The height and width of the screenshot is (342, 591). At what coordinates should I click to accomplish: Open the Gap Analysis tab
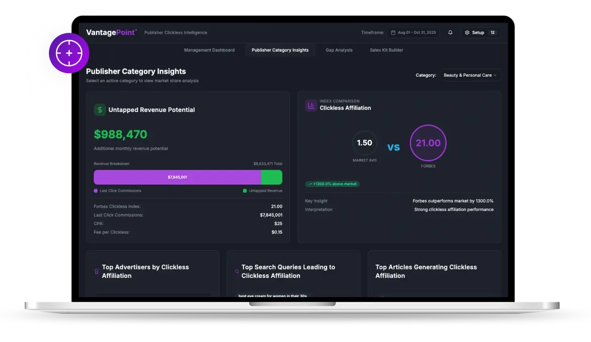click(x=339, y=50)
